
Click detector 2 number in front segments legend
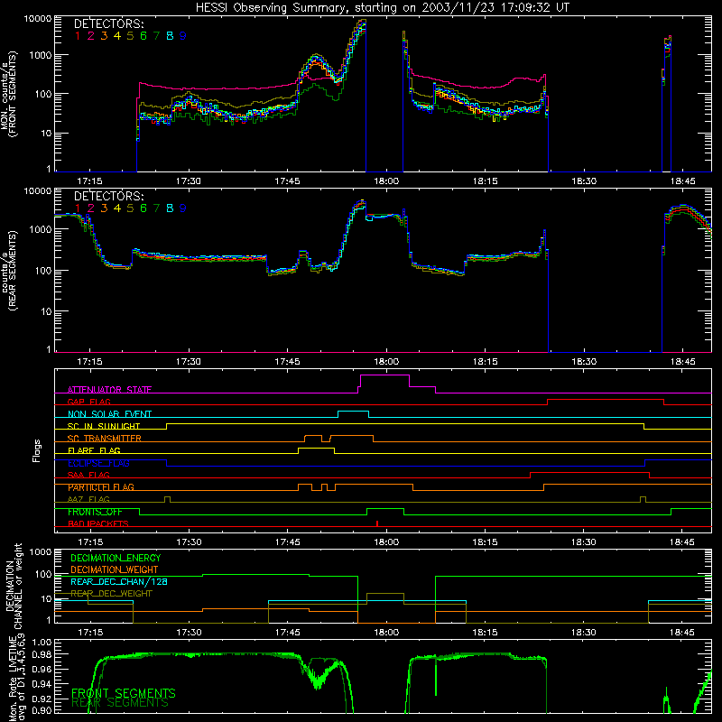91,35
